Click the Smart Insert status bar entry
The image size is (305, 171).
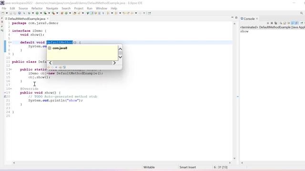point(187,167)
